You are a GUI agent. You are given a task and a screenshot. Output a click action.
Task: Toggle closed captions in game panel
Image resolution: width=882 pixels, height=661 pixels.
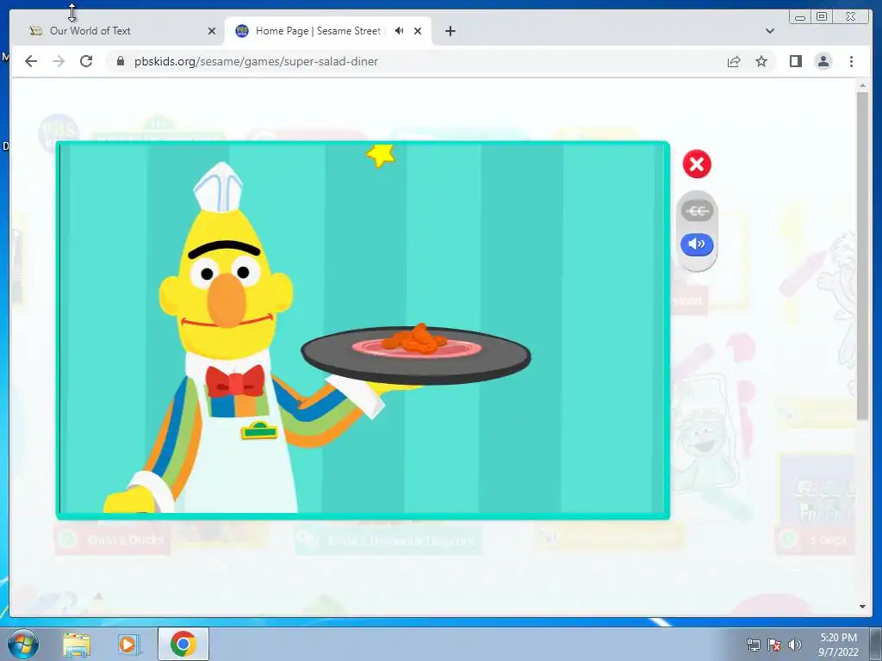pos(697,211)
